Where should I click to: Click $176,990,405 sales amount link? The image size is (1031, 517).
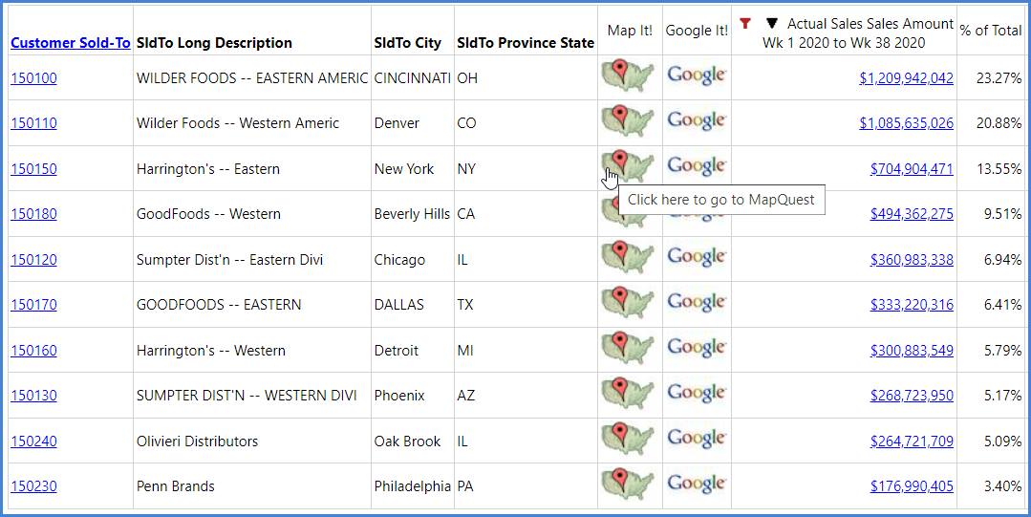tap(912, 486)
